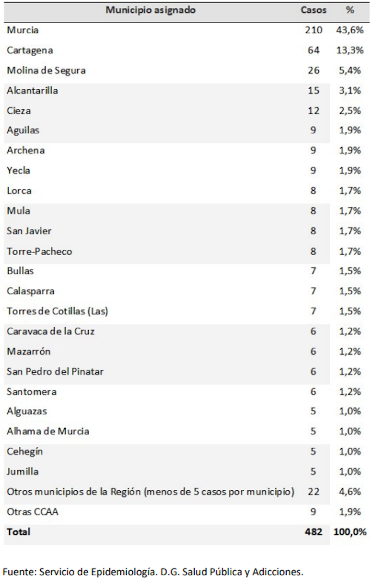Select the San Pedro del Pinatar label

pyautogui.click(x=55, y=371)
